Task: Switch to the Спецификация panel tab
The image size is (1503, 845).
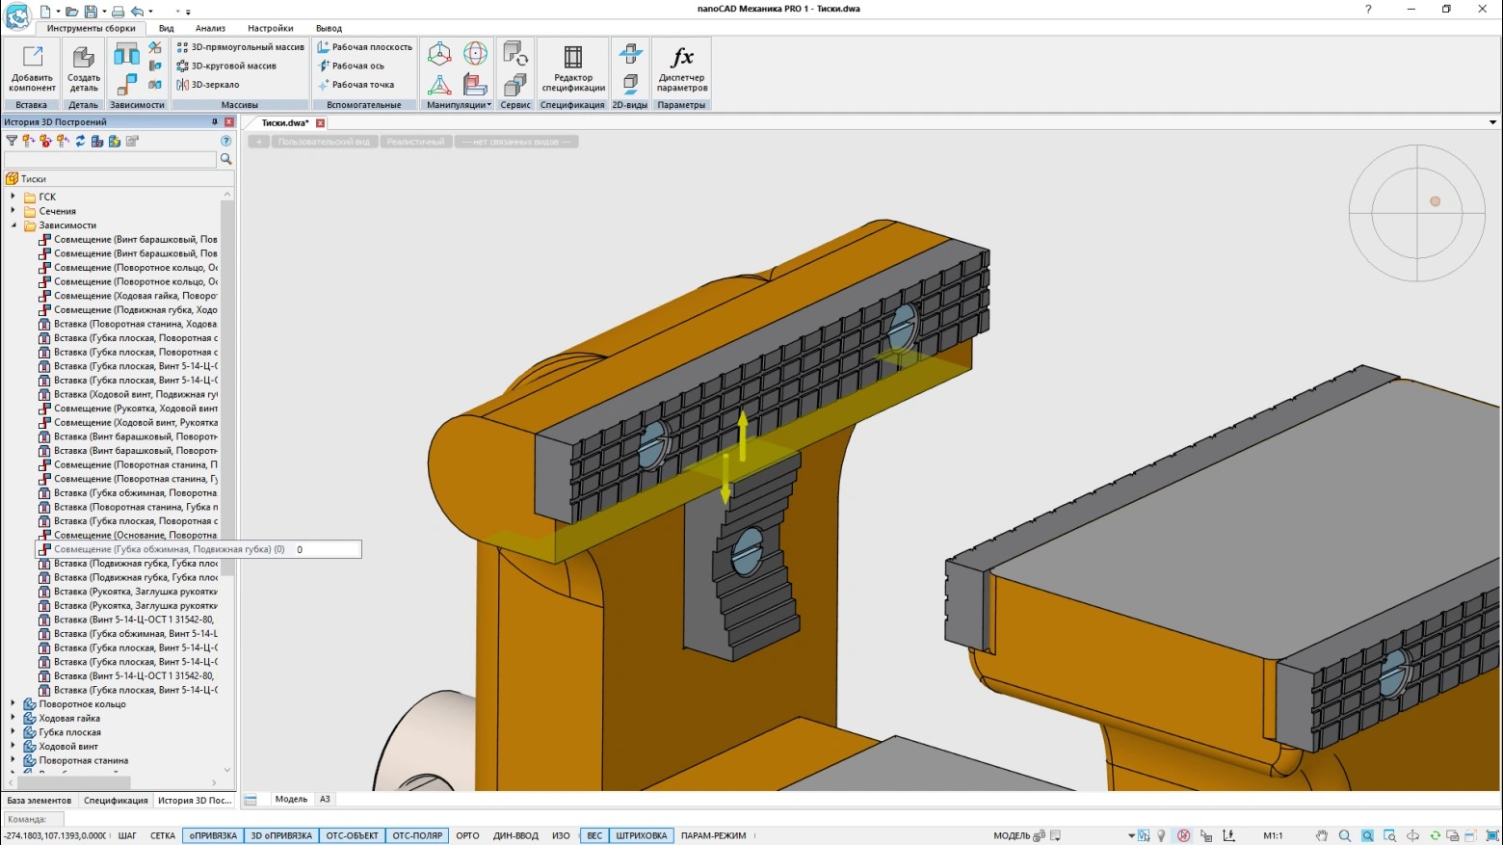Action: pos(116,800)
